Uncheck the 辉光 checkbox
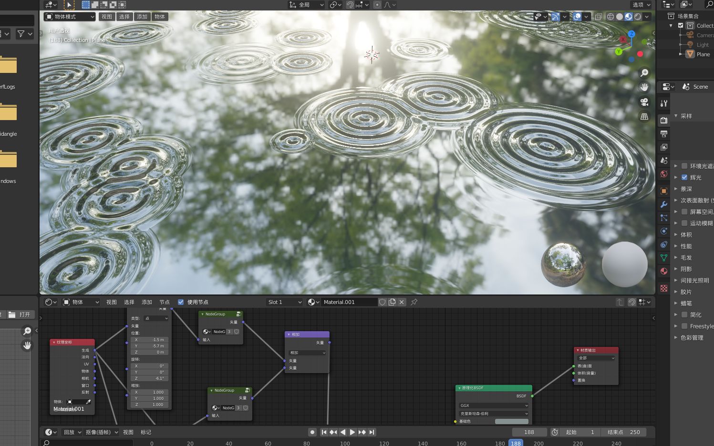The width and height of the screenshot is (714, 446). [684, 177]
